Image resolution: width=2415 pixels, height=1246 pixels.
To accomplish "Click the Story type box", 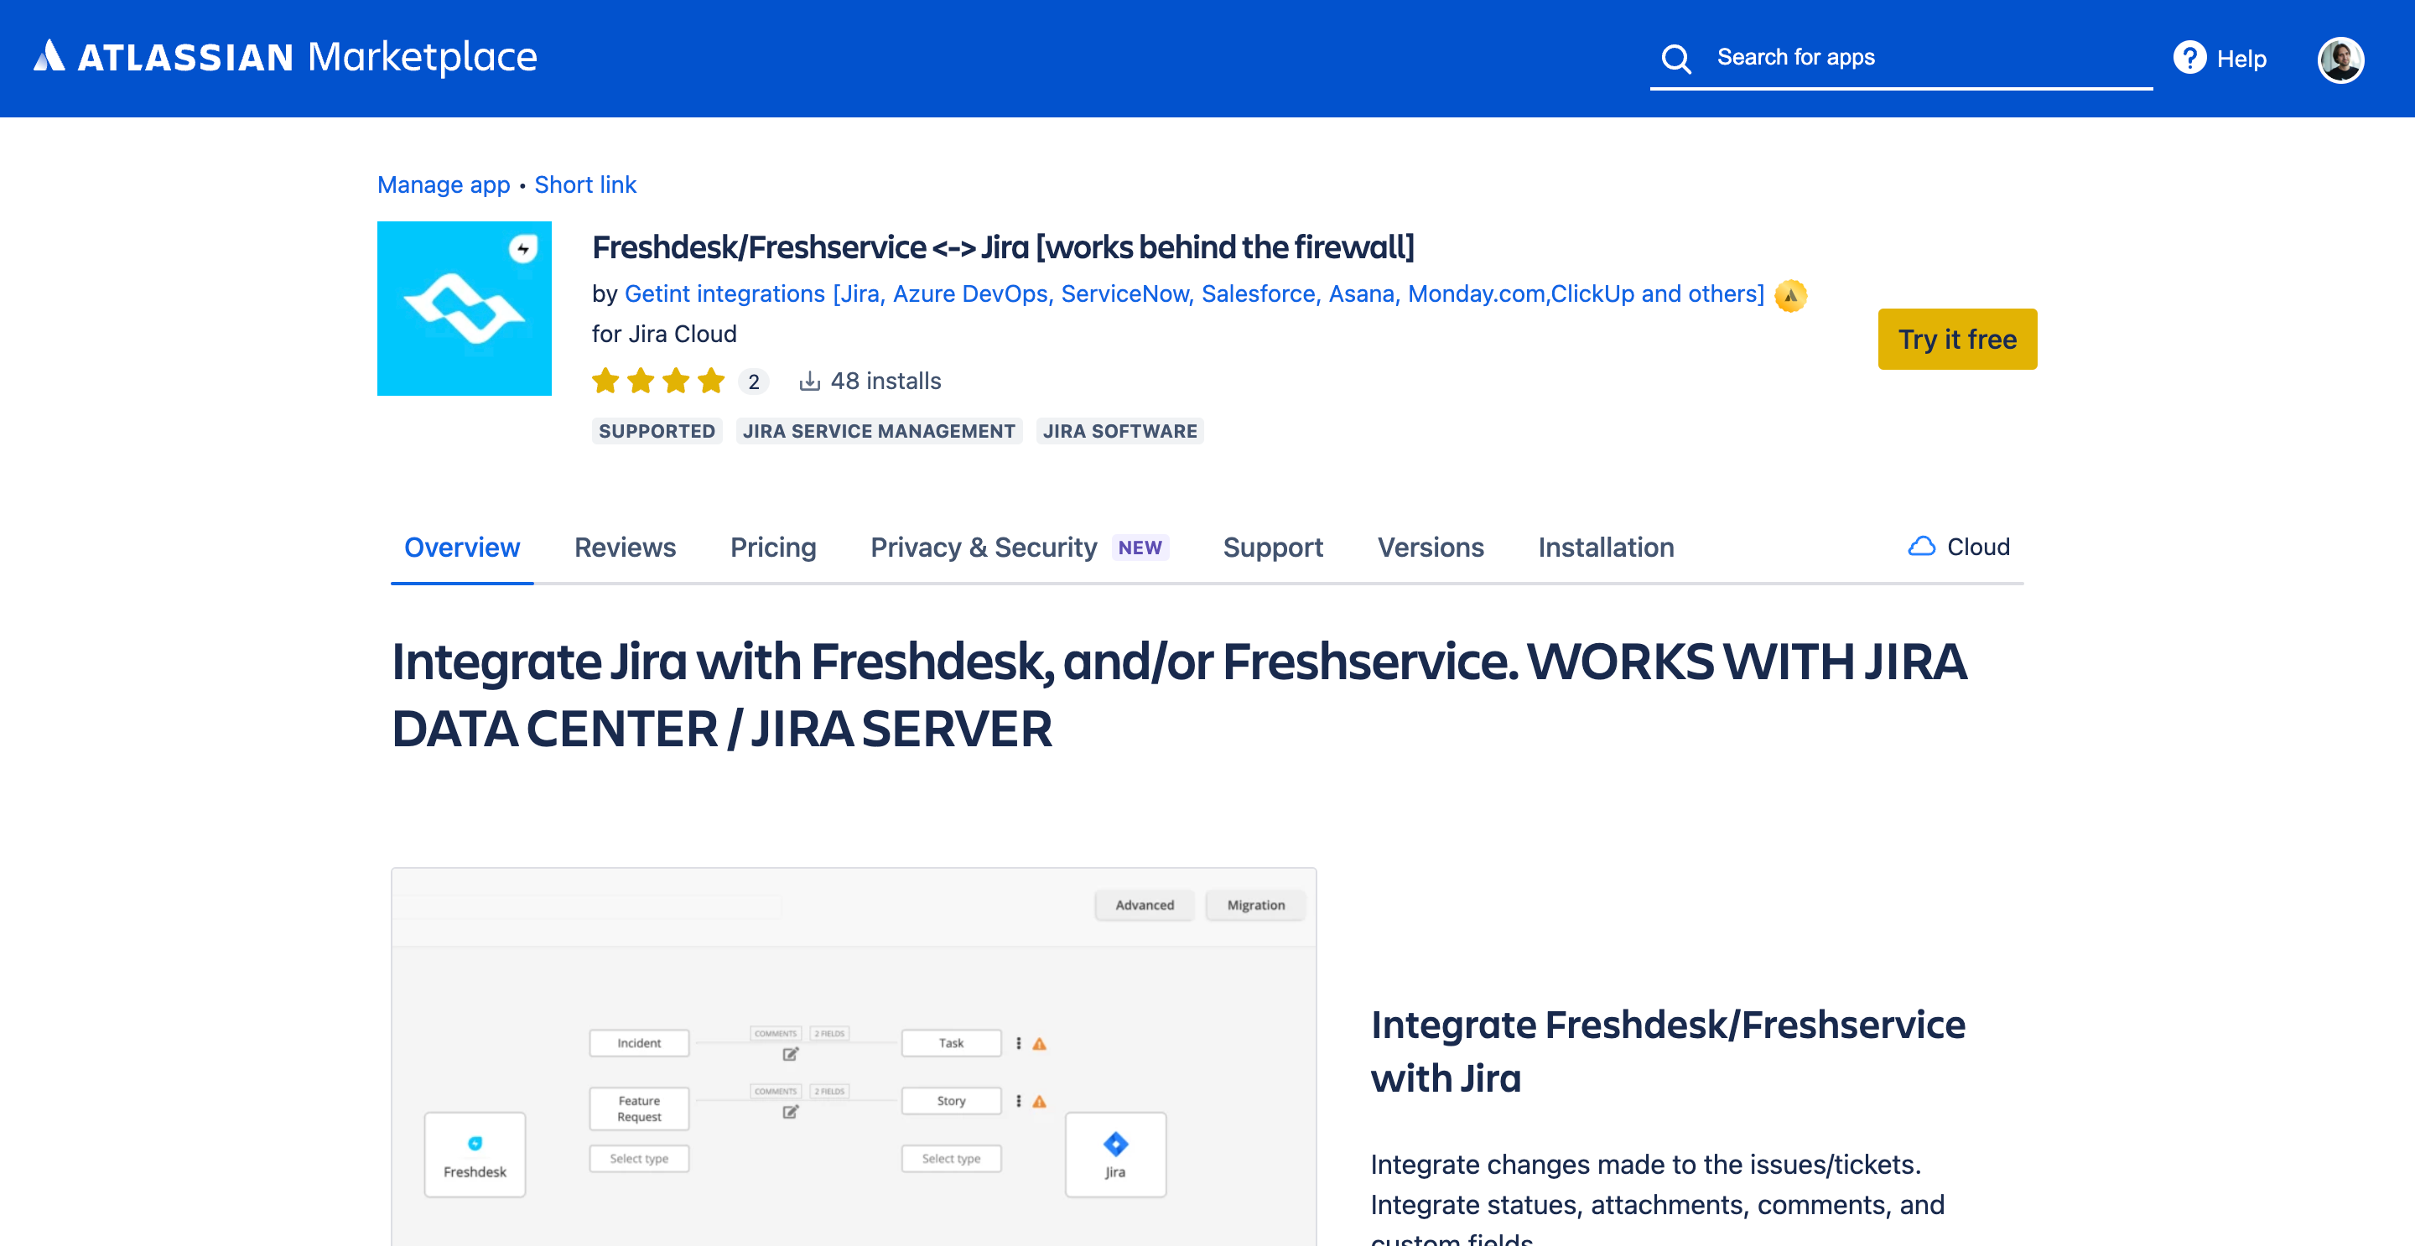I will (x=952, y=1101).
